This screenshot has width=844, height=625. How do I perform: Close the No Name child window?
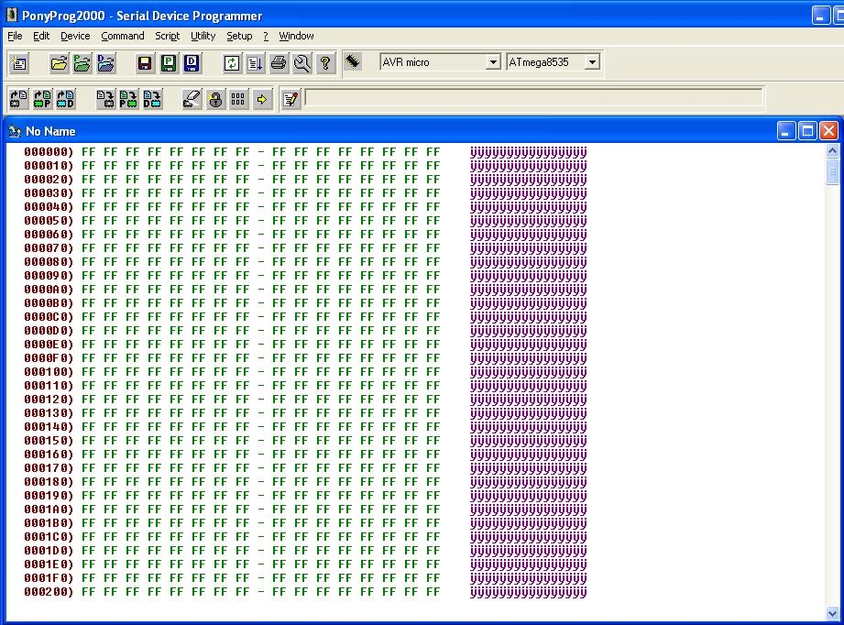click(828, 131)
